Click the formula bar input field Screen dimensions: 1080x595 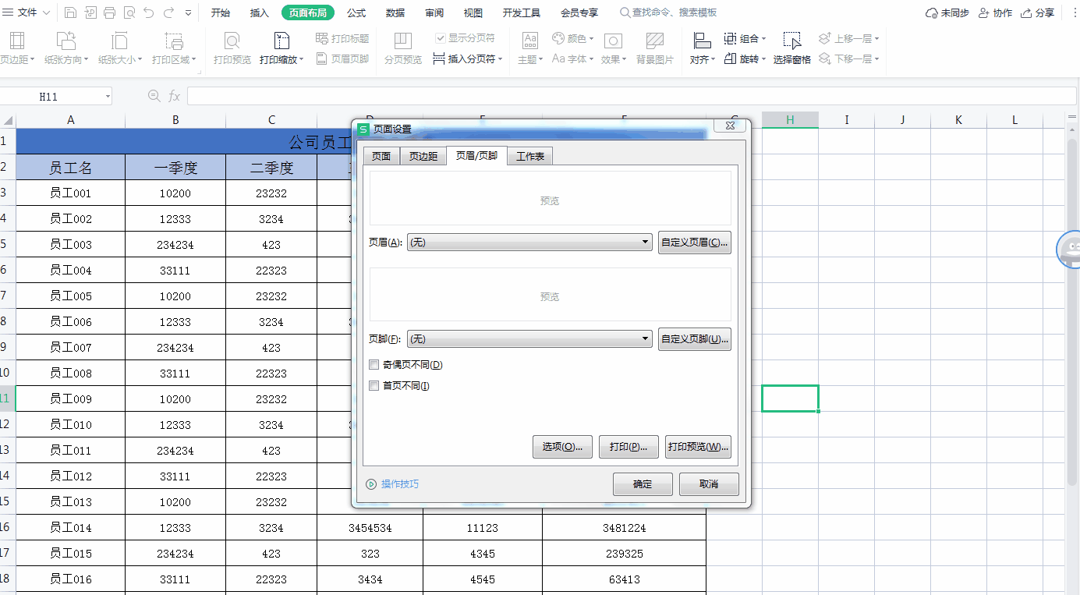[630, 96]
